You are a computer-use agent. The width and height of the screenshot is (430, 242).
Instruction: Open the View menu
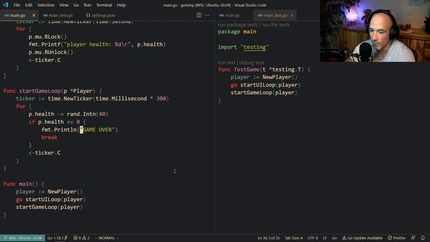pyautogui.click(x=64, y=5)
